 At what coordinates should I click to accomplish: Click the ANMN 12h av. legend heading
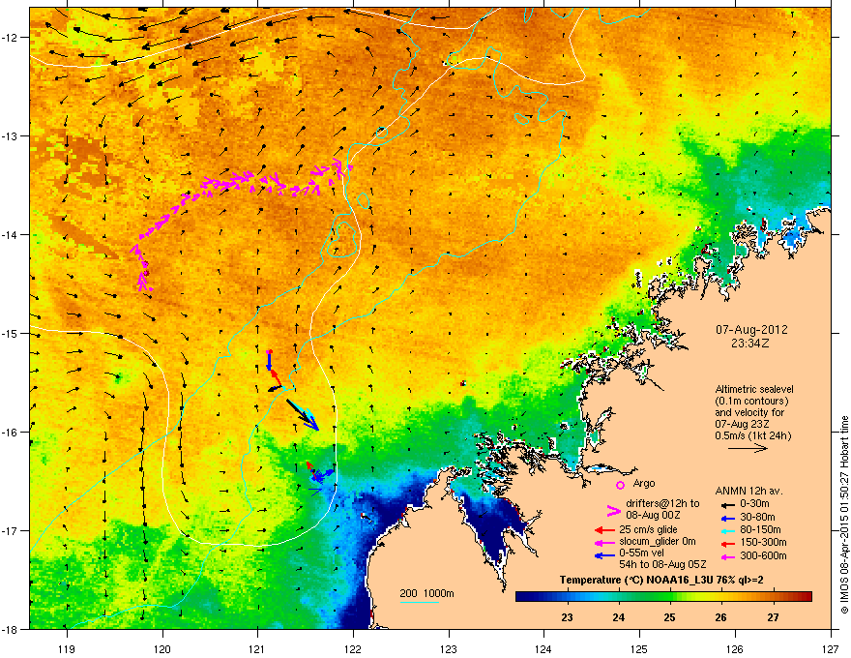point(748,491)
